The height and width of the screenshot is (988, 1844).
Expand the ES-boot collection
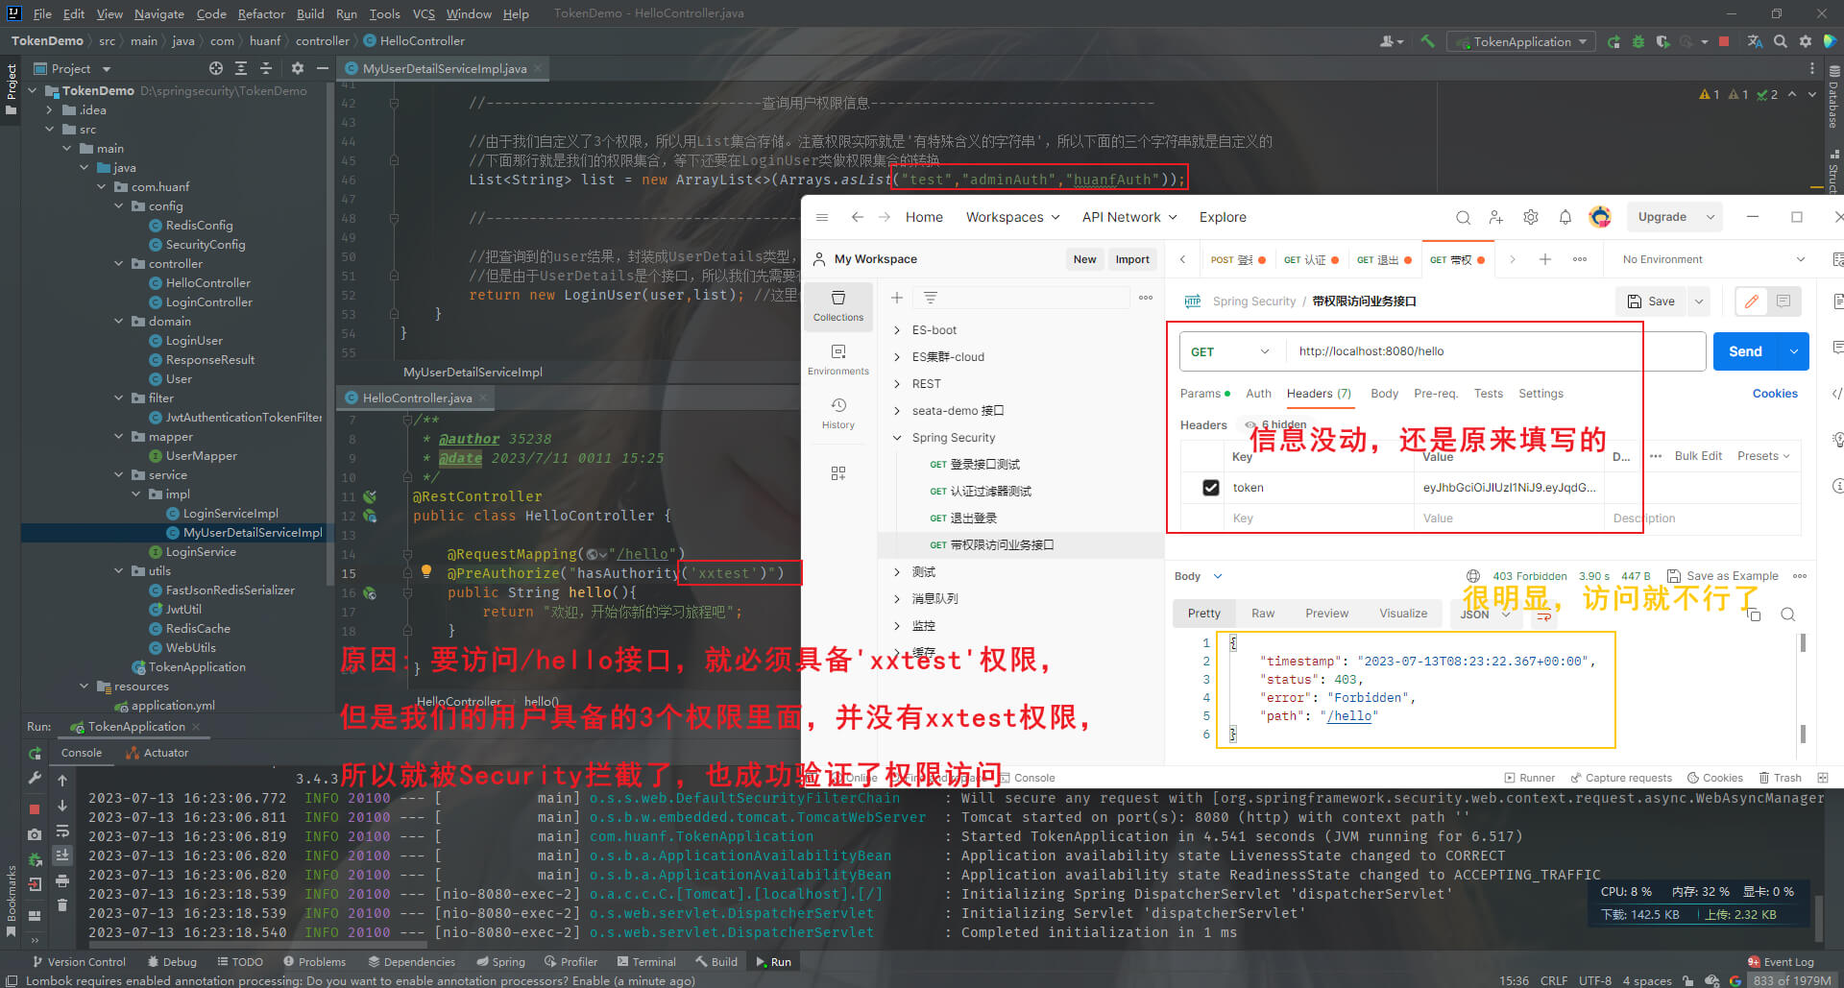[x=897, y=330]
